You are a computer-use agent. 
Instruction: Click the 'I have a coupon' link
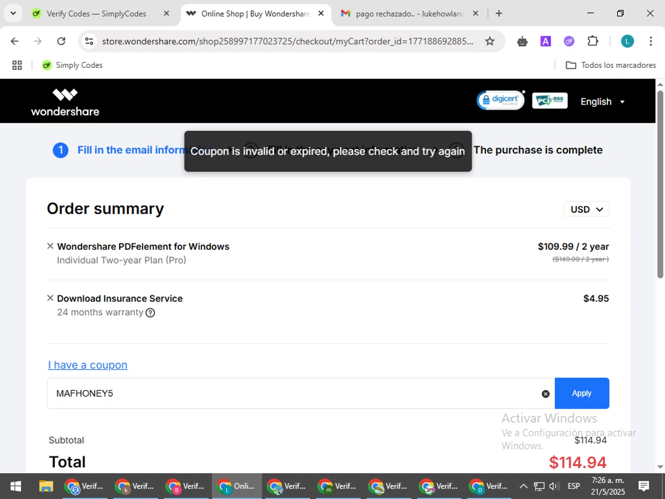[x=88, y=365]
